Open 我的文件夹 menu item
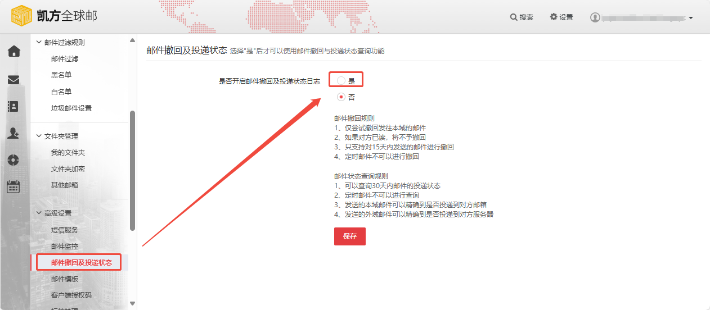This screenshot has width=710, height=310. [68, 153]
